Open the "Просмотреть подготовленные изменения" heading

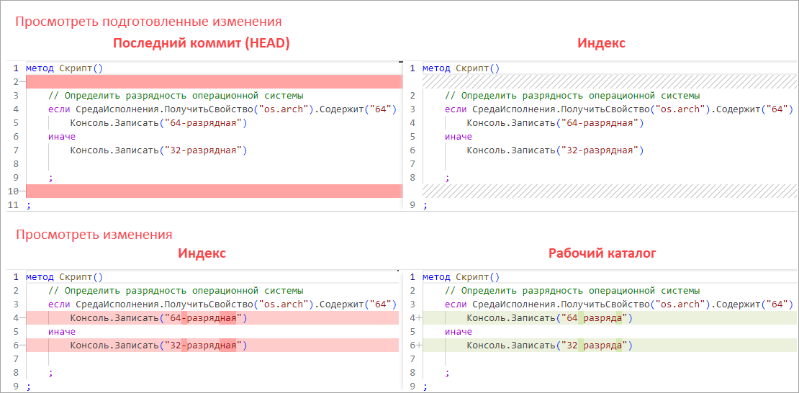(x=148, y=22)
